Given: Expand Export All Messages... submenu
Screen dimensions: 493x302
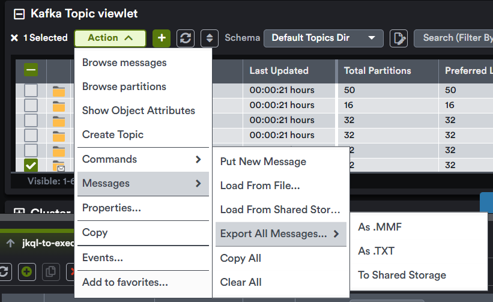Looking at the screenshot, I should click(281, 234).
